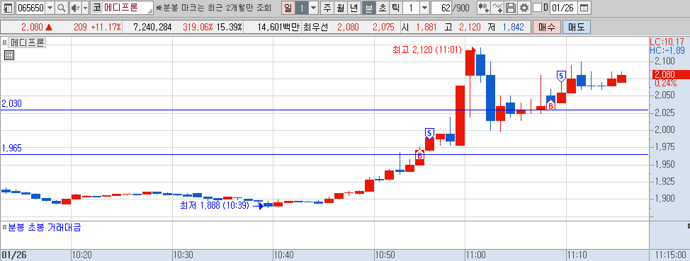Select the 분 minute chart period
The width and height of the screenshot is (690, 261).
[369, 8]
